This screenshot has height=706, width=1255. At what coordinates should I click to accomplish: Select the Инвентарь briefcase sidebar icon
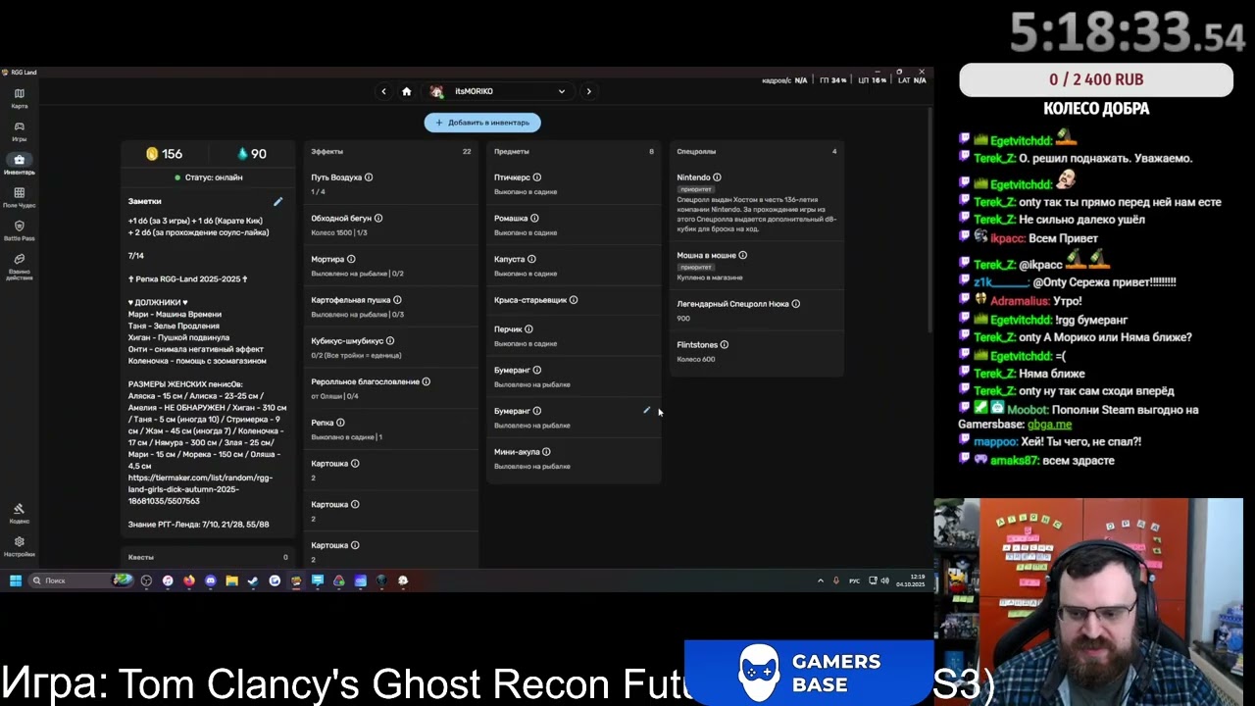[x=19, y=164]
